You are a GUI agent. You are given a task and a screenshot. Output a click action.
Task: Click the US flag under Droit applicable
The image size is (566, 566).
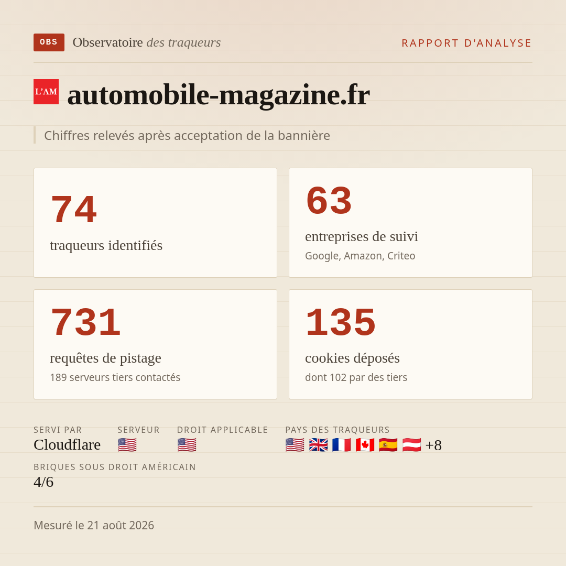(x=187, y=445)
